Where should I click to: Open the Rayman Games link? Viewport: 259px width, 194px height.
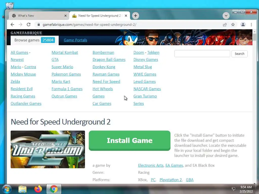(106, 74)
